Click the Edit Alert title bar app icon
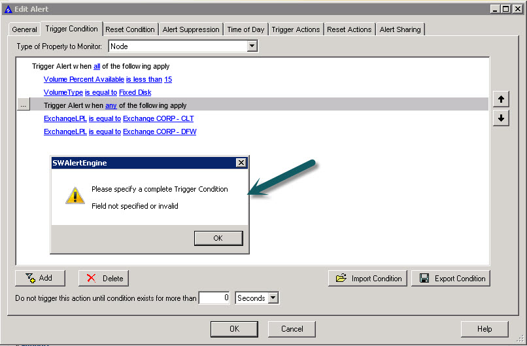 pyautogui.click(x=8, y=9)
